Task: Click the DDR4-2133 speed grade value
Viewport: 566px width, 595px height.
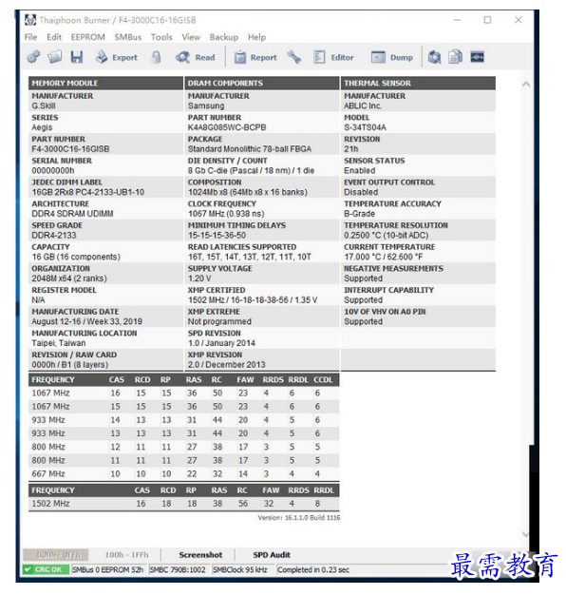Action: [x=54, y=236]
